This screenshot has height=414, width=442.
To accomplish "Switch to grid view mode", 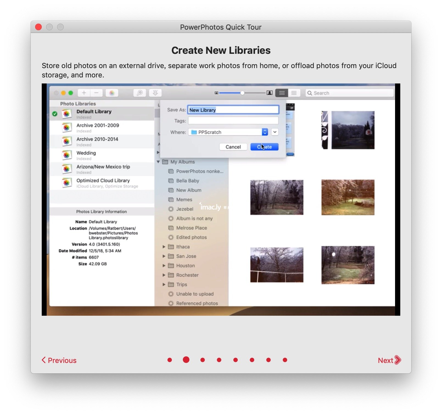I will pyautogui.click(x=282, y=93).
